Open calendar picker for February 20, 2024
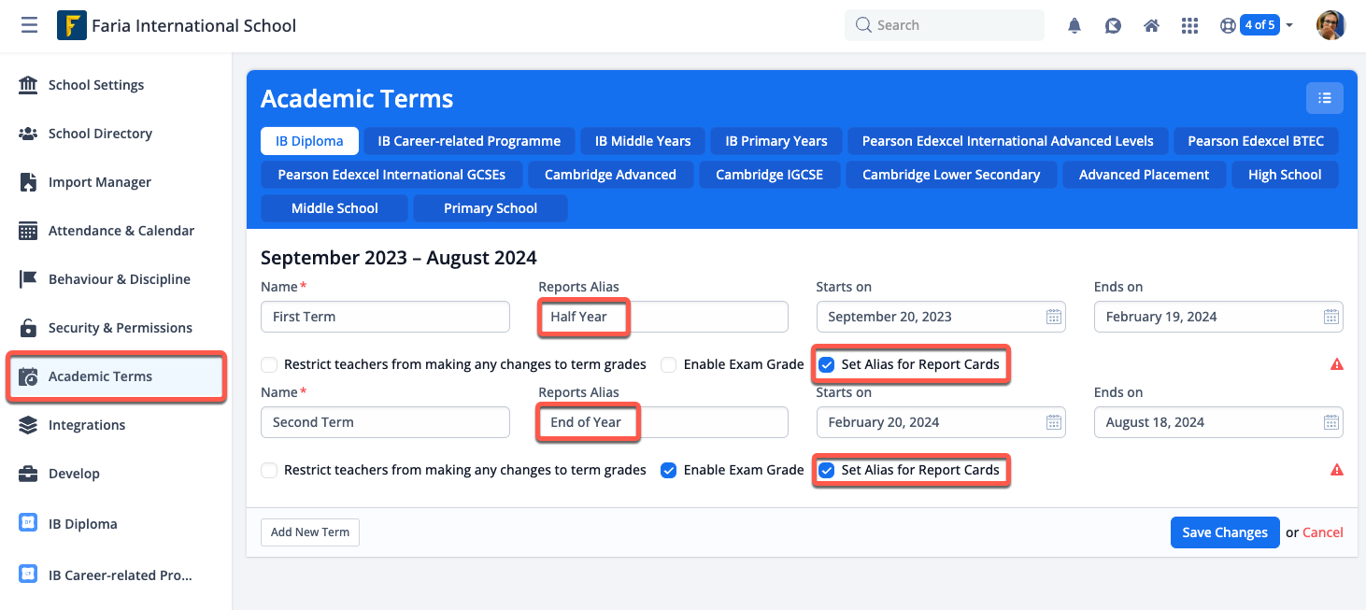Screen dimensions: 1366x610 (x=1053, y=422)
